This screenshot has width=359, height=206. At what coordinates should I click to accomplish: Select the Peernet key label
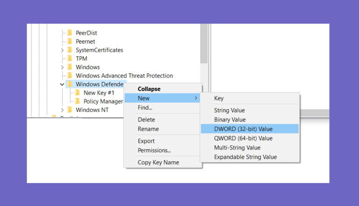[x=86, y=42]
